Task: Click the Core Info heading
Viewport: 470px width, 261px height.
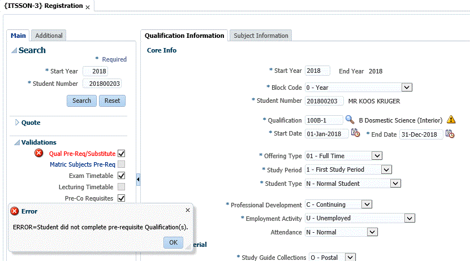Action: (162, 50)
